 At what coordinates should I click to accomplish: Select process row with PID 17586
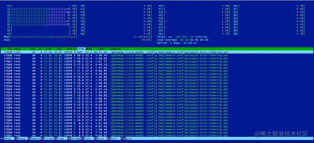pos(157,108)
